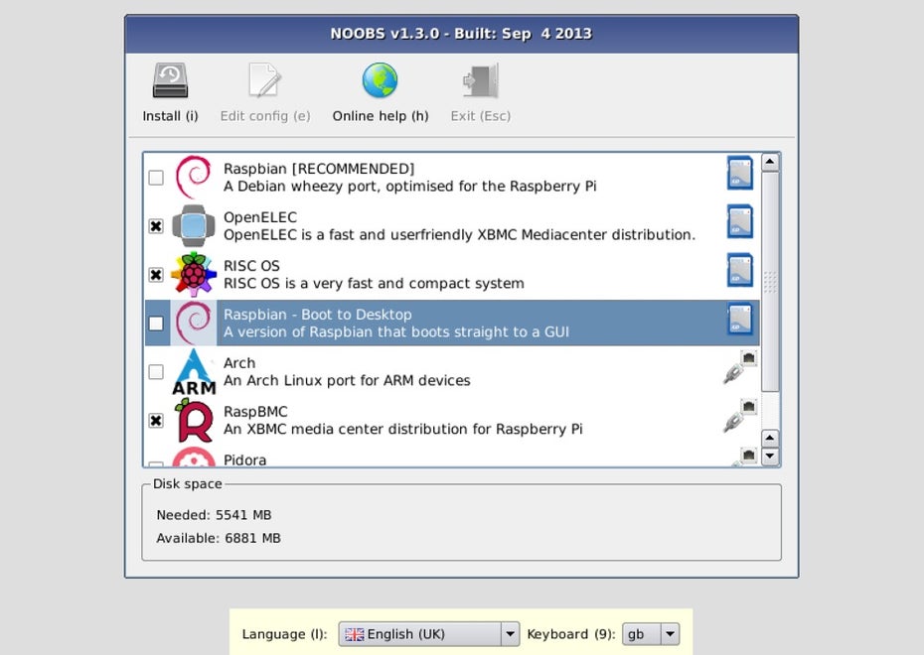This screenshot has height=655, width=924.
Task: Click 'Available: 6881 MB' text
Action: (219, 538)
